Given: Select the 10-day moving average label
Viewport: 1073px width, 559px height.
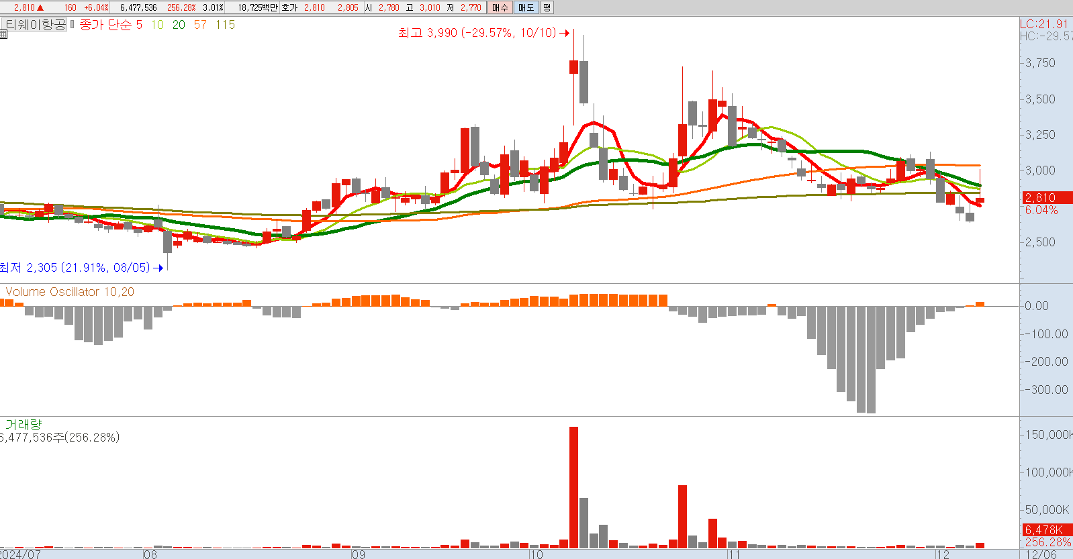Looking at the screenshot, I should pyautogui.click(x=157, y=25).
